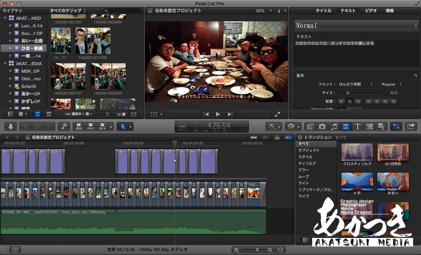The height and width of the screenshot is (255, 421).
Task: Click the connect clip to primary storyline button
Action: [x=79, y=127]
